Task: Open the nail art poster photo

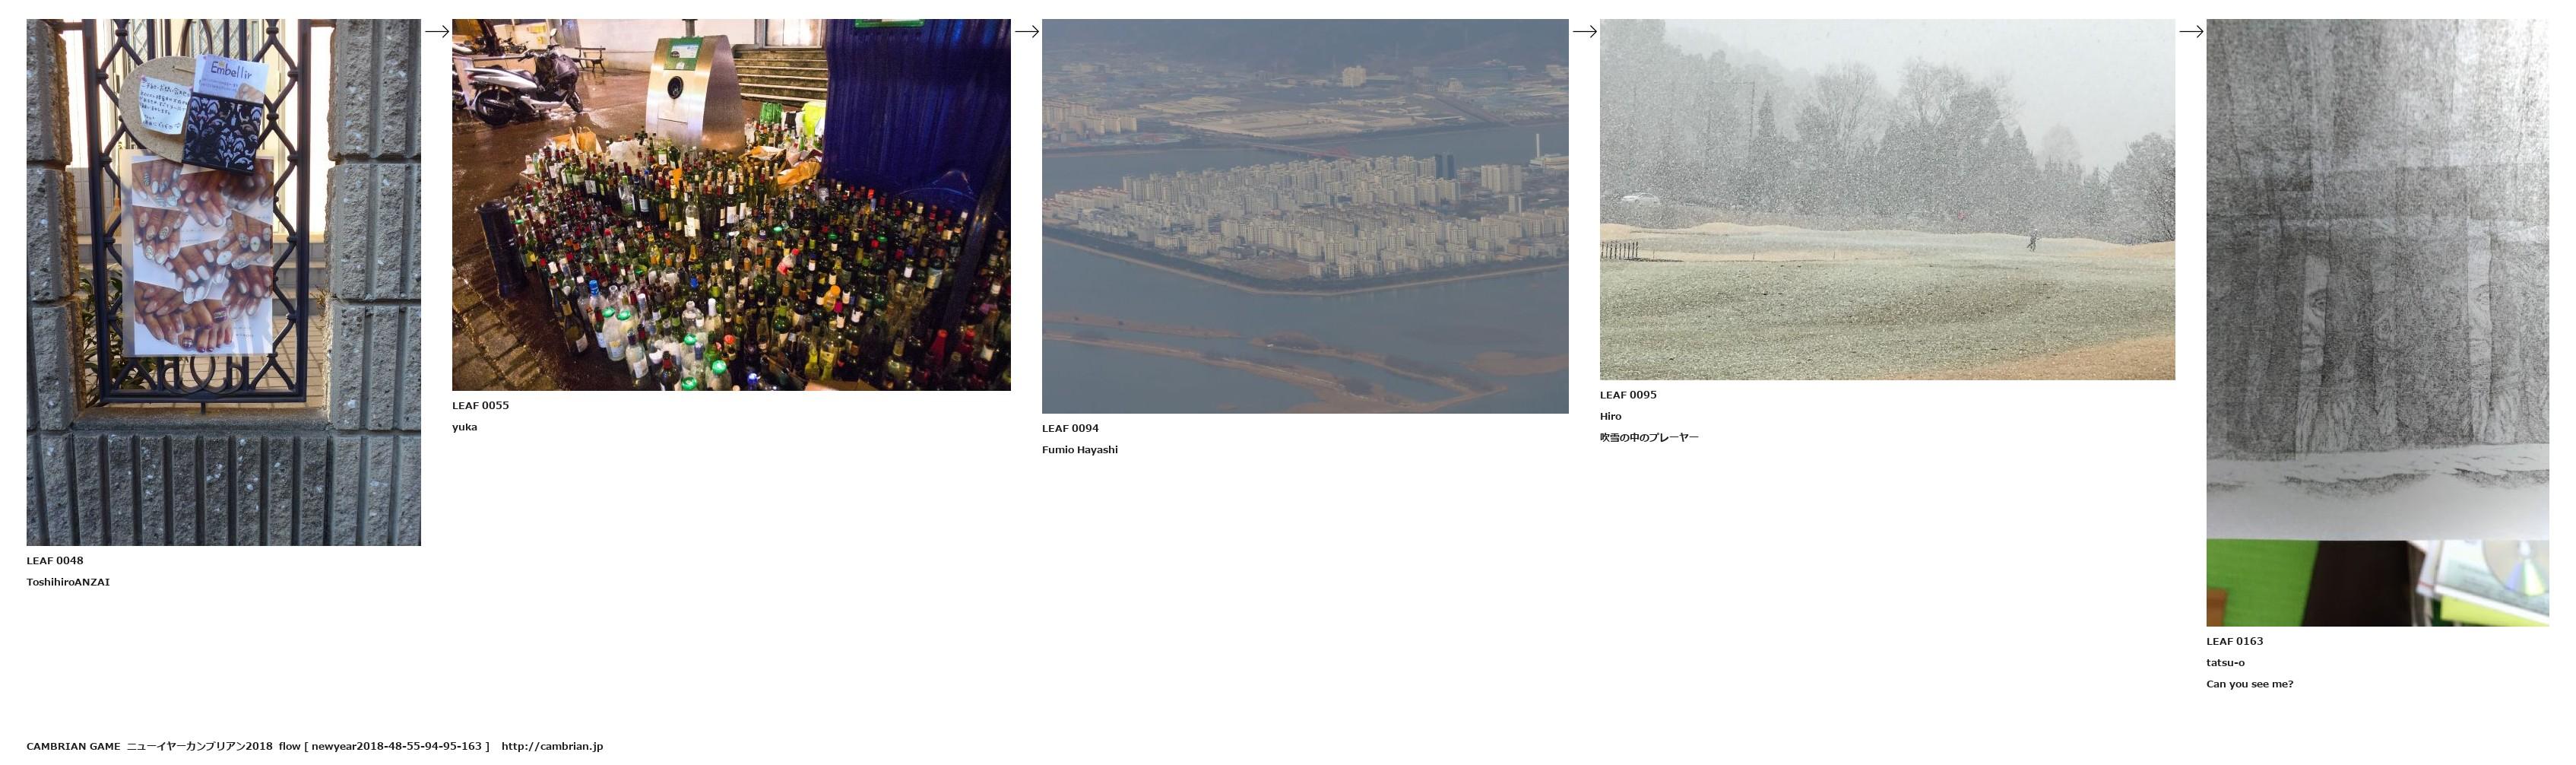Action: (224, 282)
